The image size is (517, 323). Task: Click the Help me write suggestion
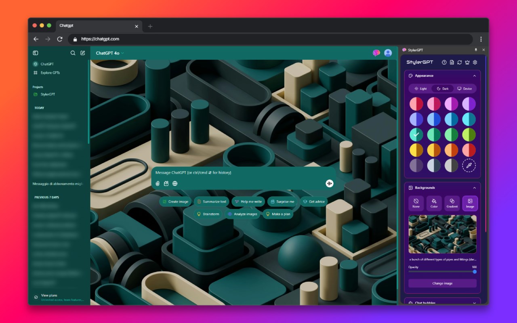click(x=248, y=201)
